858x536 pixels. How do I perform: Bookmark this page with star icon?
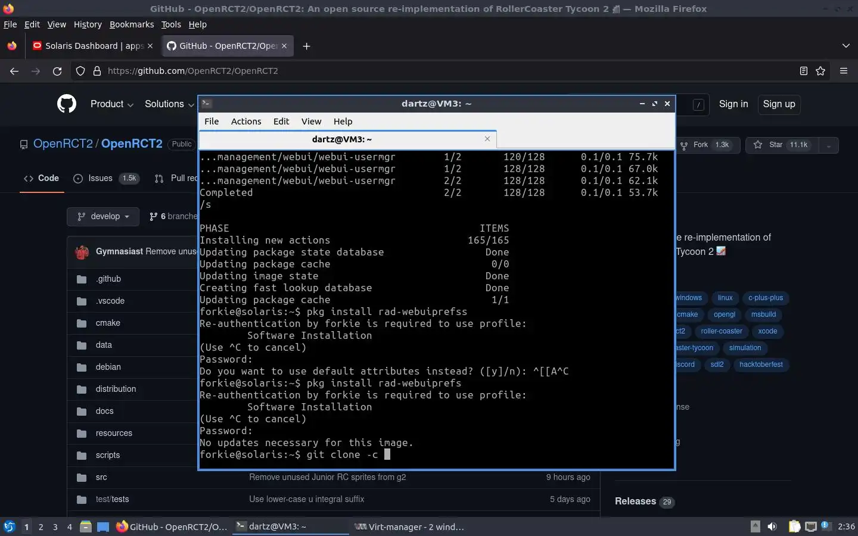pos(820,71)
